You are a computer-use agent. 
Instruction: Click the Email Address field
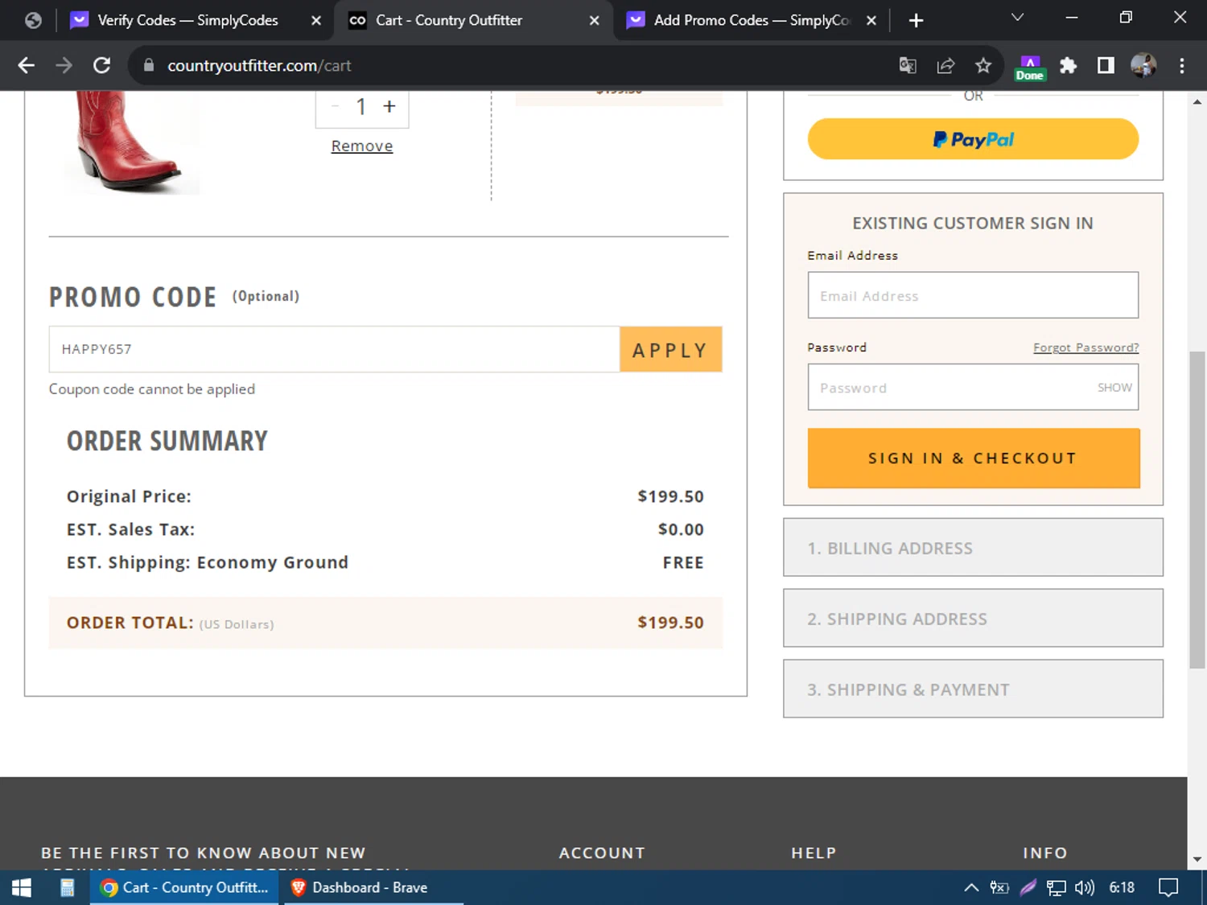[x=973, y=295]
